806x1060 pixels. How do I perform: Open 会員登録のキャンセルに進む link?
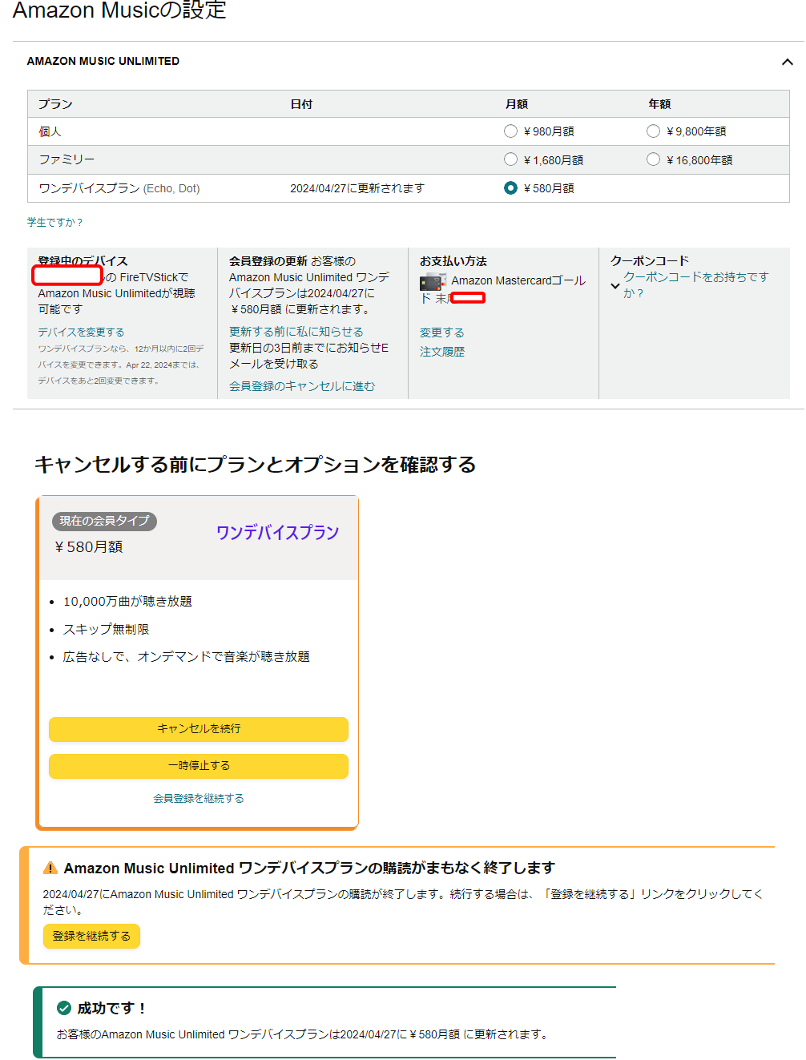click(x=301, y=386)
